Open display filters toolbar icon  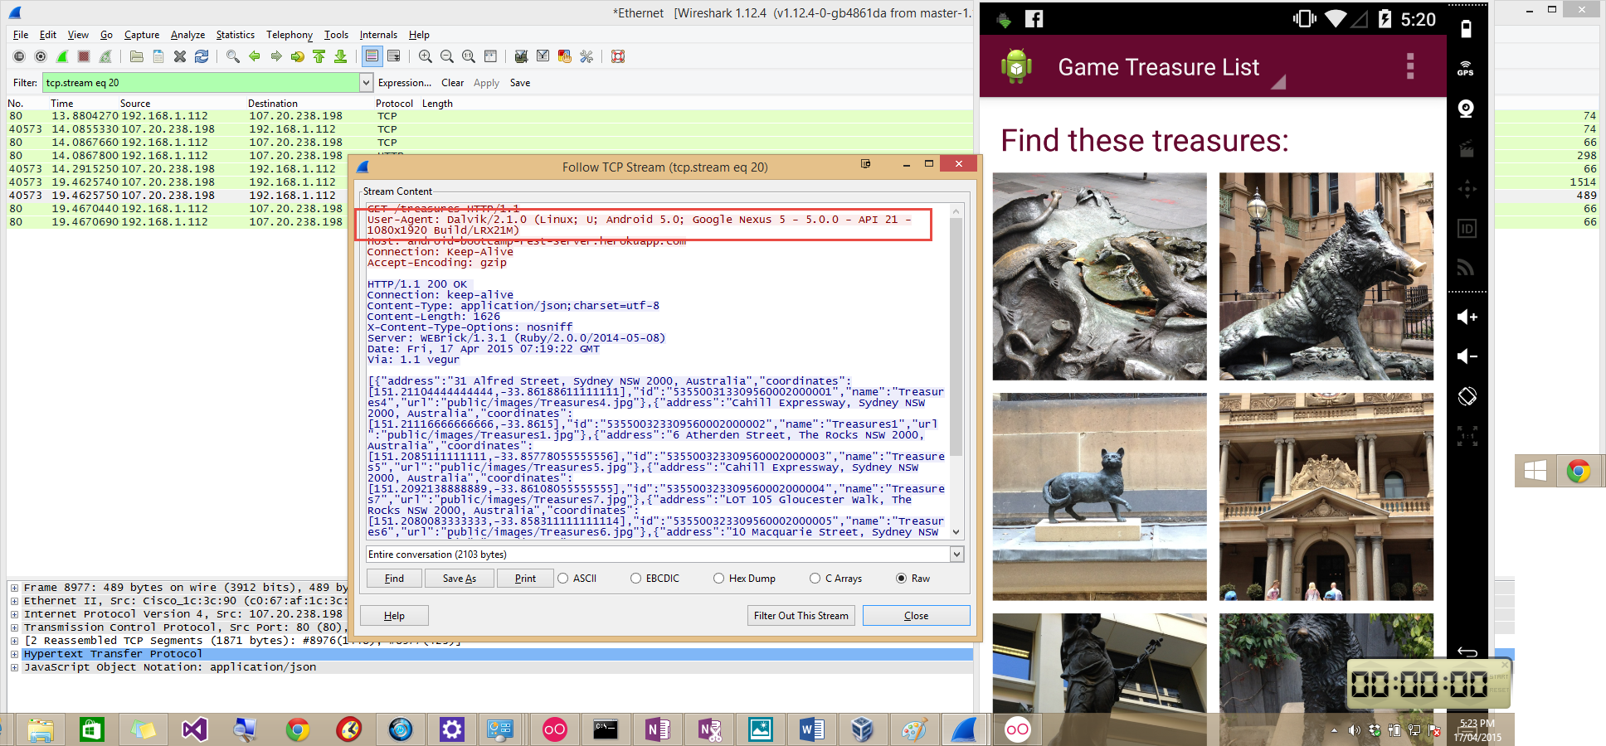[543, 56]
